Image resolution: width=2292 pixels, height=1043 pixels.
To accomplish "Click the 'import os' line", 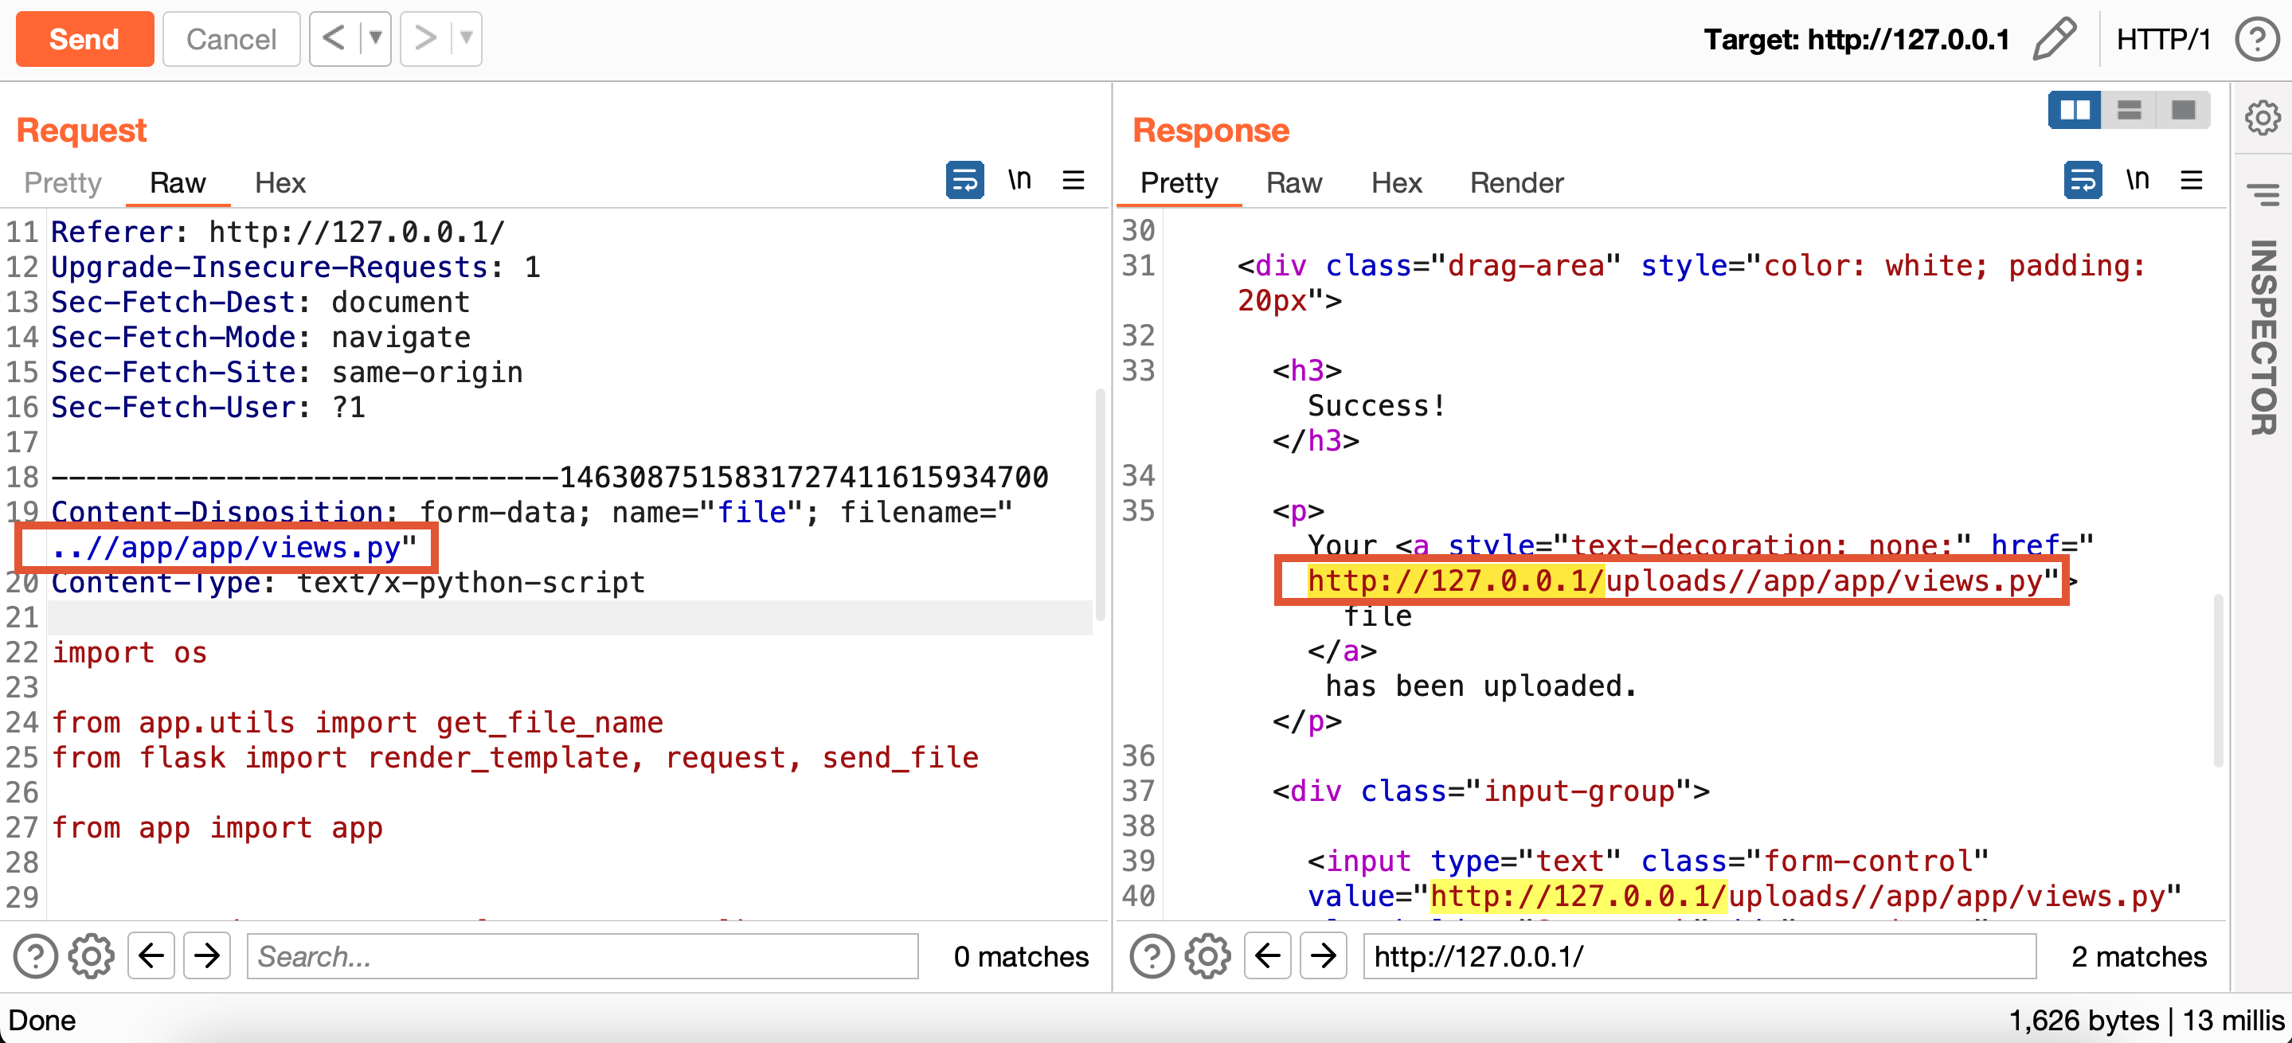I will (x=129, y=653).
